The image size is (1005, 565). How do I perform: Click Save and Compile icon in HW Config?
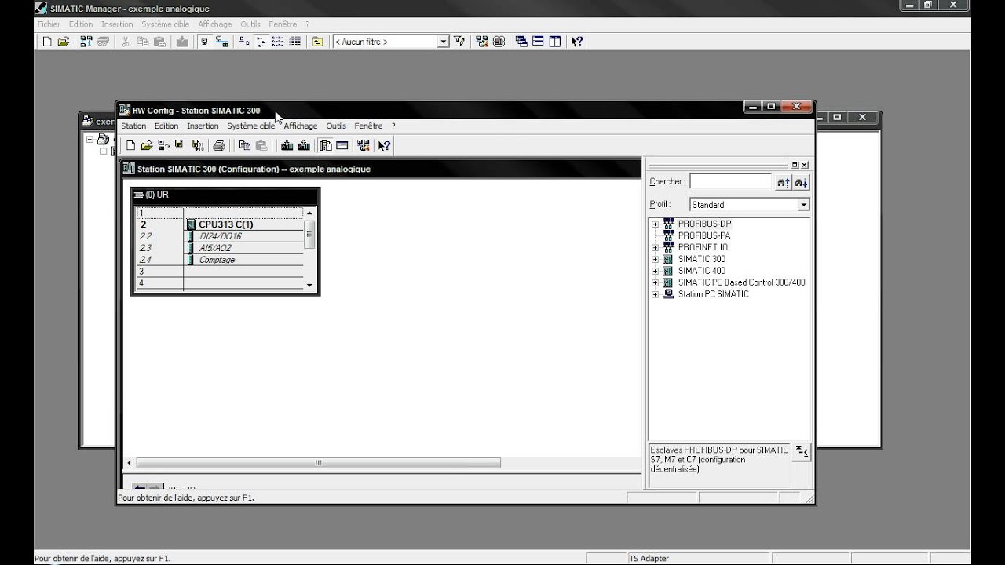pyautogui.click(x=197, y=145)
